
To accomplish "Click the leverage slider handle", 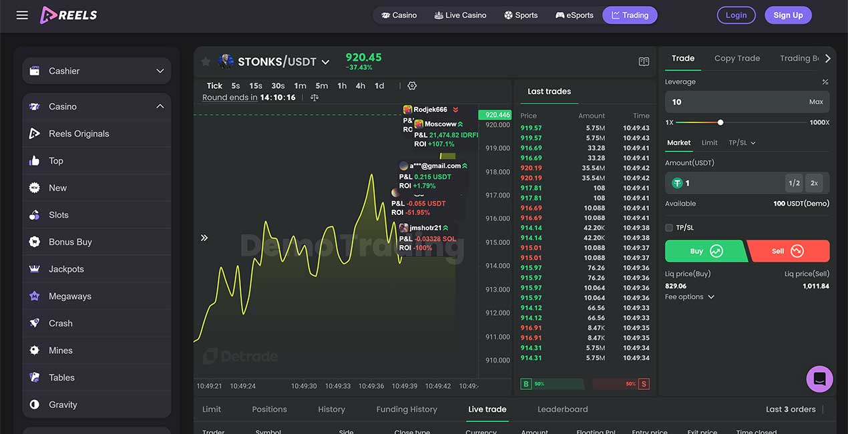I will tap(720, 122).
